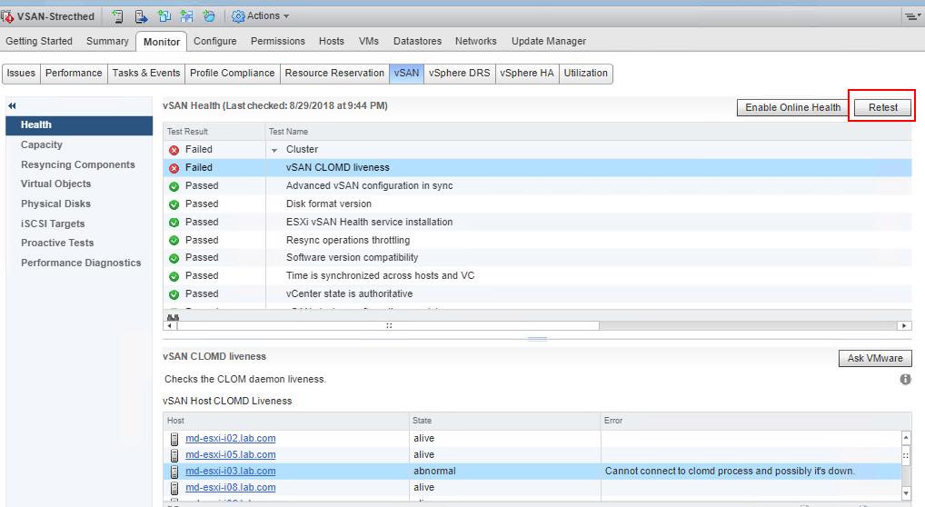The width and height of the screenshot is (925, 507).
Task: Open the Profile Compliance sub-tab
Action: [x=233, y=74]
